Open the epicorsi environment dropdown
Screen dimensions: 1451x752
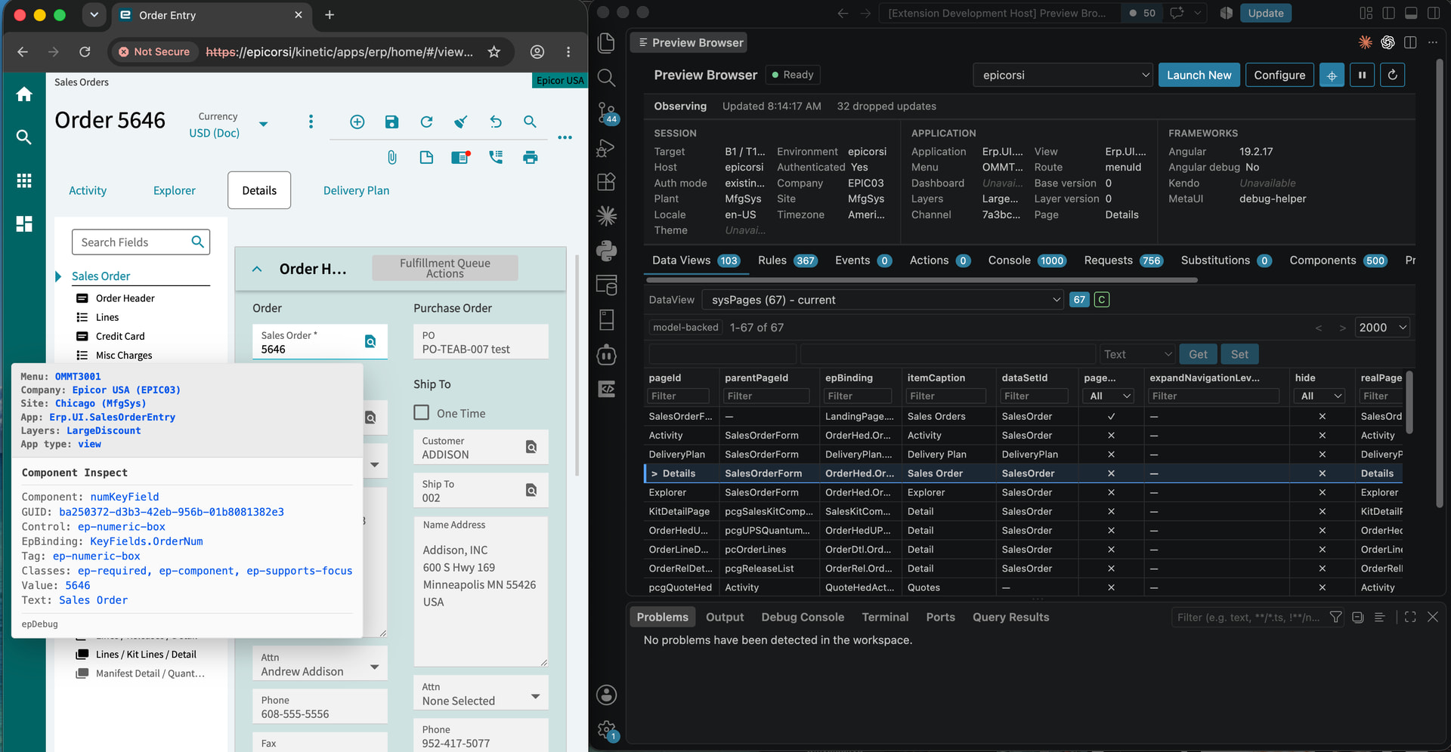point(1064,76)
